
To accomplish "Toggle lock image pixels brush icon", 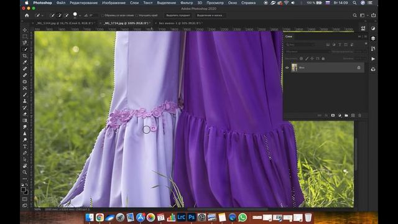I will [307, 58].
